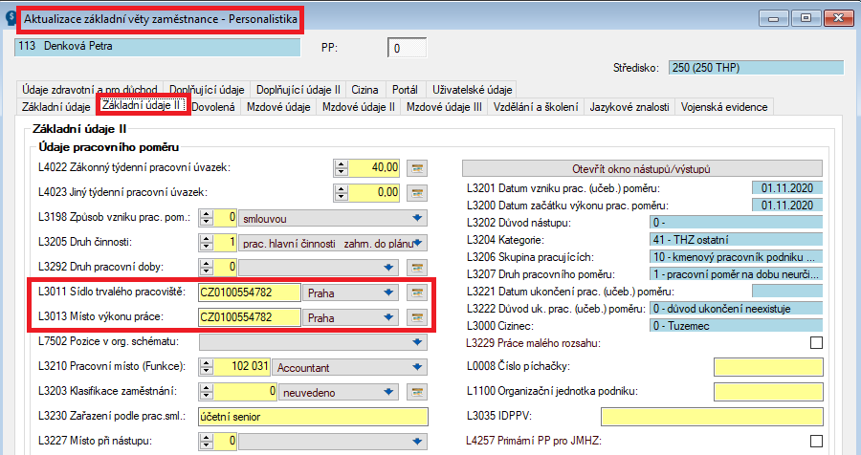Switch to the Dovolená tab
Screen dimensions: 861x455
213,107
